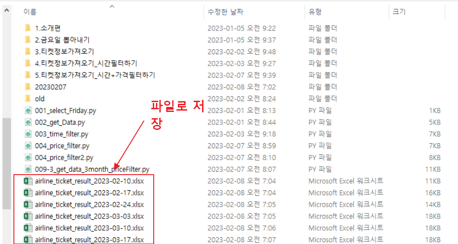Select file name 001_select_Friday.py
Viewport: 458px width, 244px height.
[65, 111]
